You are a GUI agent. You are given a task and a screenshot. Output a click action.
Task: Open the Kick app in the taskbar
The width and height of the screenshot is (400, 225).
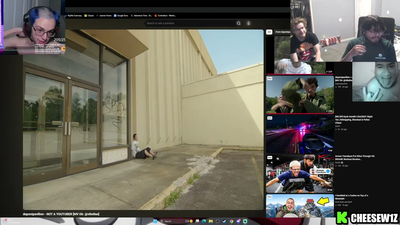coord(245,221)
